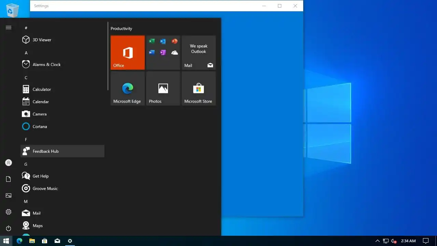Image resolution: width=437 pixels, height=246 pixels.
Task: Open the Calendar app
Action: (x=62, y=102)
